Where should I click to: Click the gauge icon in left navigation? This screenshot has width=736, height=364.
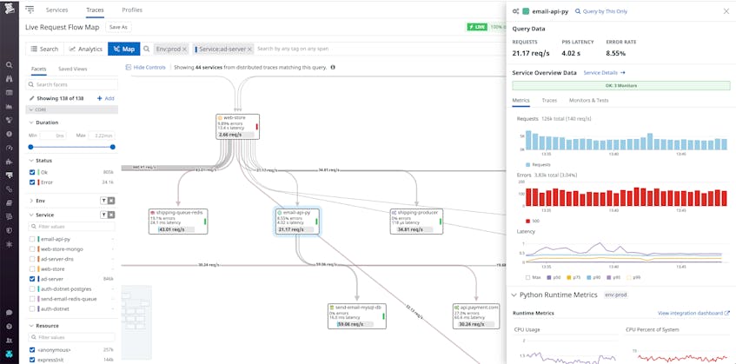(x=10, y=148)
